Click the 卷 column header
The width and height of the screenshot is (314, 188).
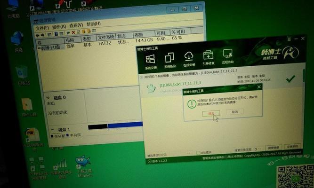click(x=50, y=42)
